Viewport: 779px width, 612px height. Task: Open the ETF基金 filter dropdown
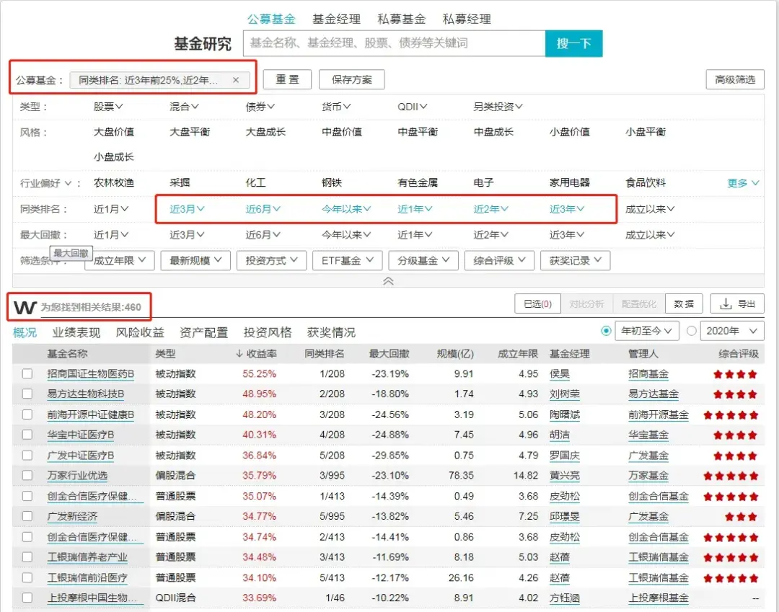[347, 260]
